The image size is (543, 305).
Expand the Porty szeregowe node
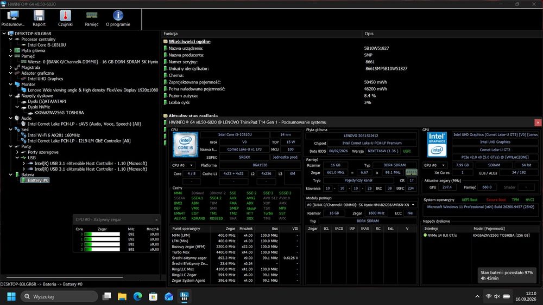(17, 152)
